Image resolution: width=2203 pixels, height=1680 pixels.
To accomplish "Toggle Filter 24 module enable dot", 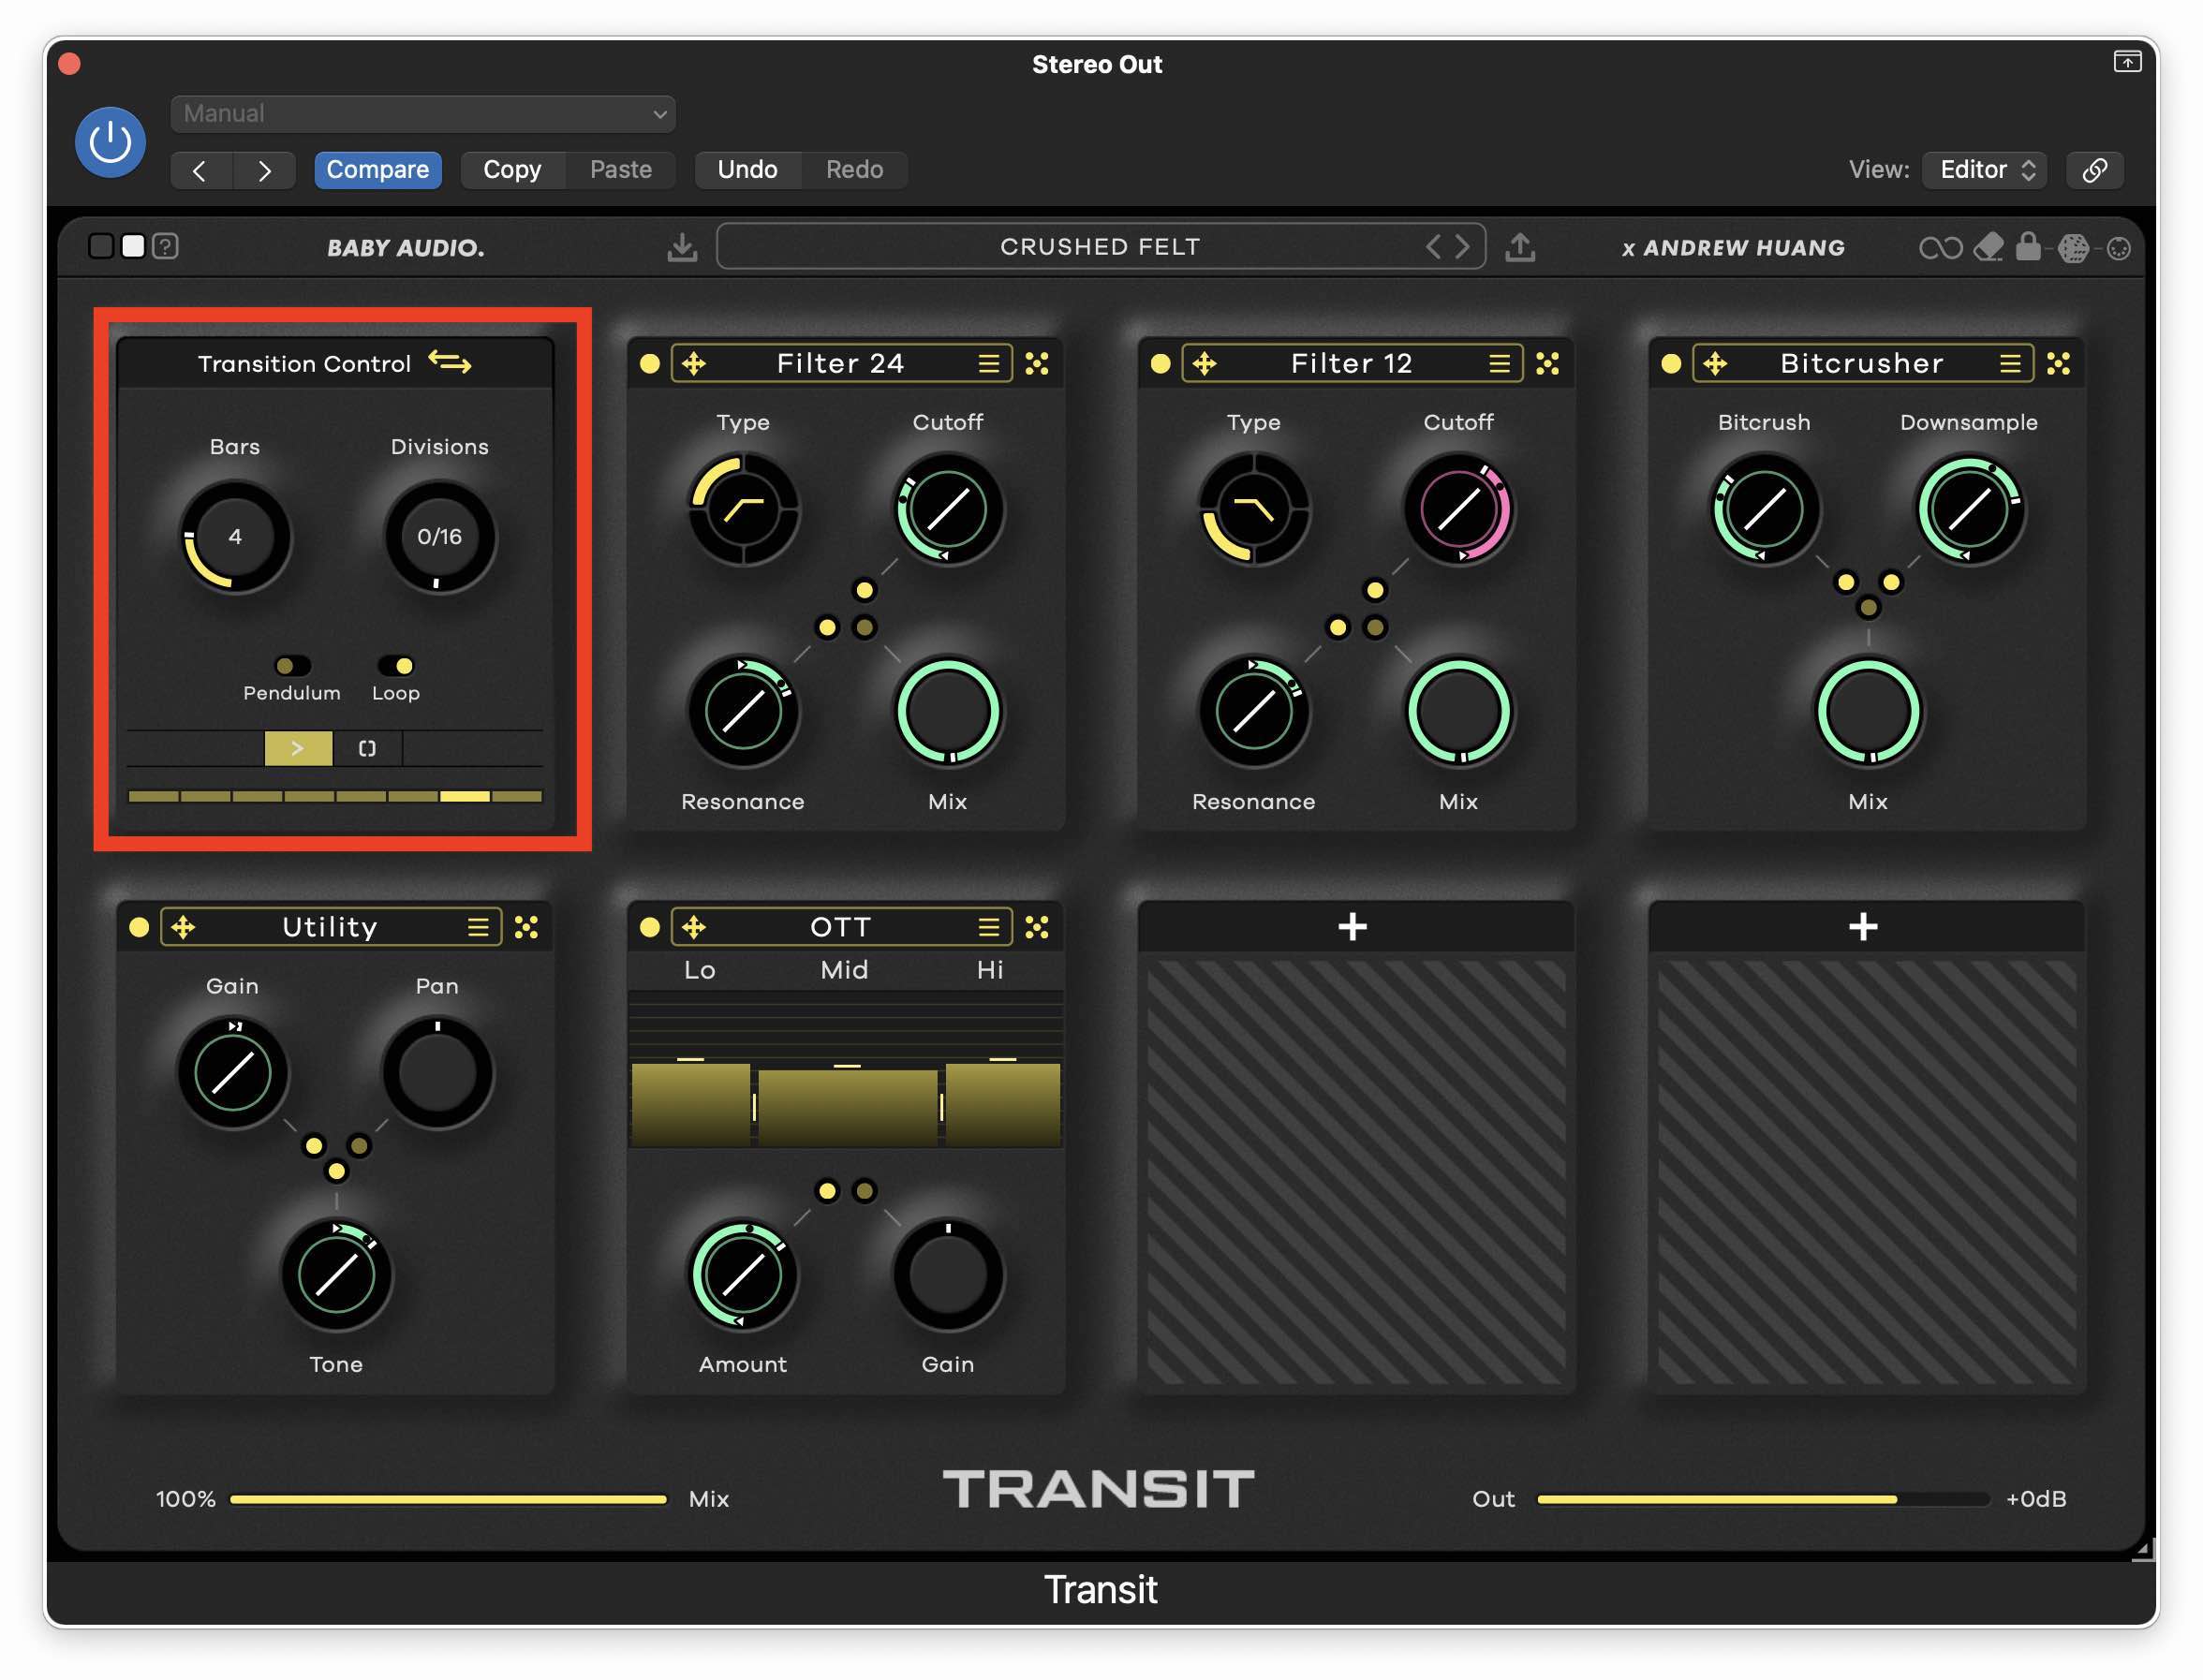I will click(650, 364).
